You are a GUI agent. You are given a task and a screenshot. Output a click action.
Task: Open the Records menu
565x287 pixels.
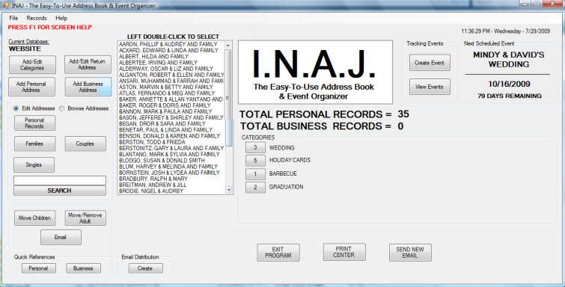click(37, 18)
